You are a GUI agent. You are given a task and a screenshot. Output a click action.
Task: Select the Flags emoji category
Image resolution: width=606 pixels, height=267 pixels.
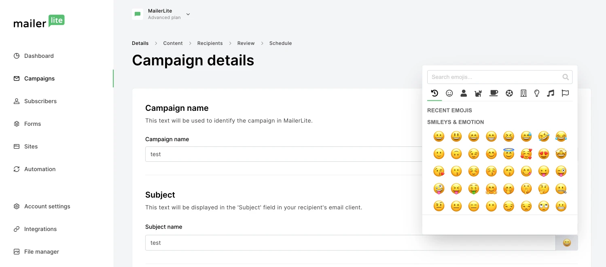(x=565, y=93)
